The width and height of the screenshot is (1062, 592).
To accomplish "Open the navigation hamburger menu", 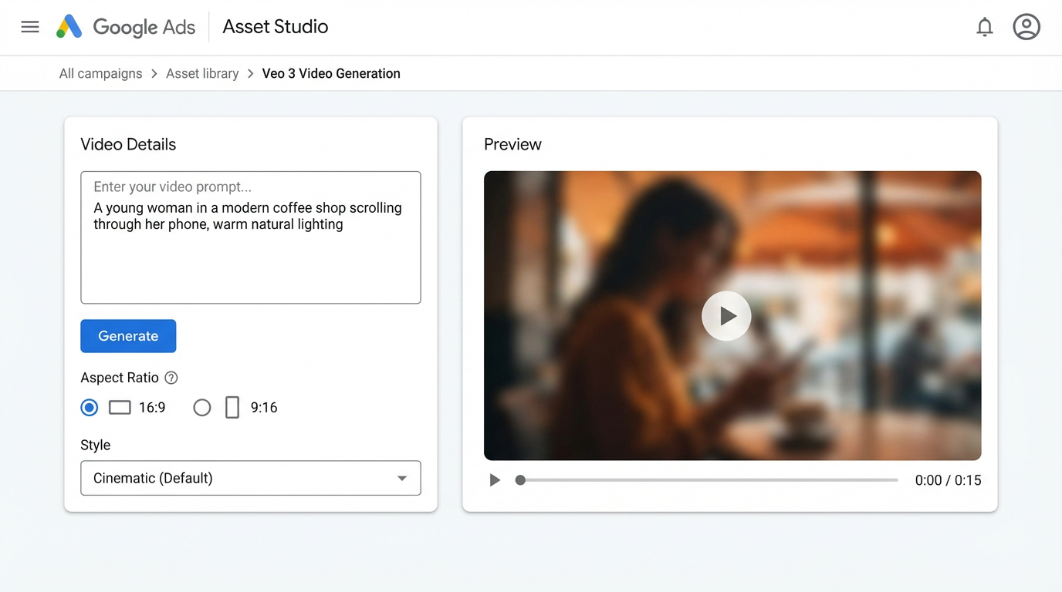I will click(x=29, y=25).
